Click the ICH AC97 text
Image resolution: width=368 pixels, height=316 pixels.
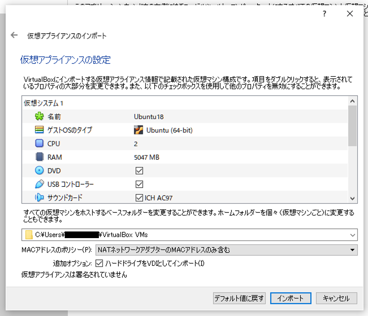point(158,198)
